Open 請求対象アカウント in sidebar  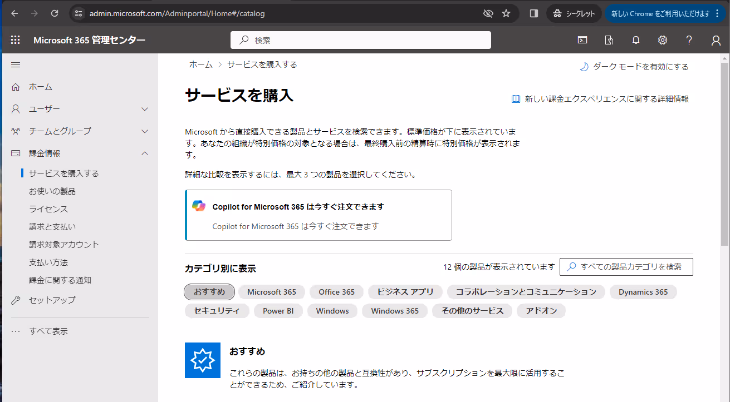pyautogui.click(x=64, y=245)
